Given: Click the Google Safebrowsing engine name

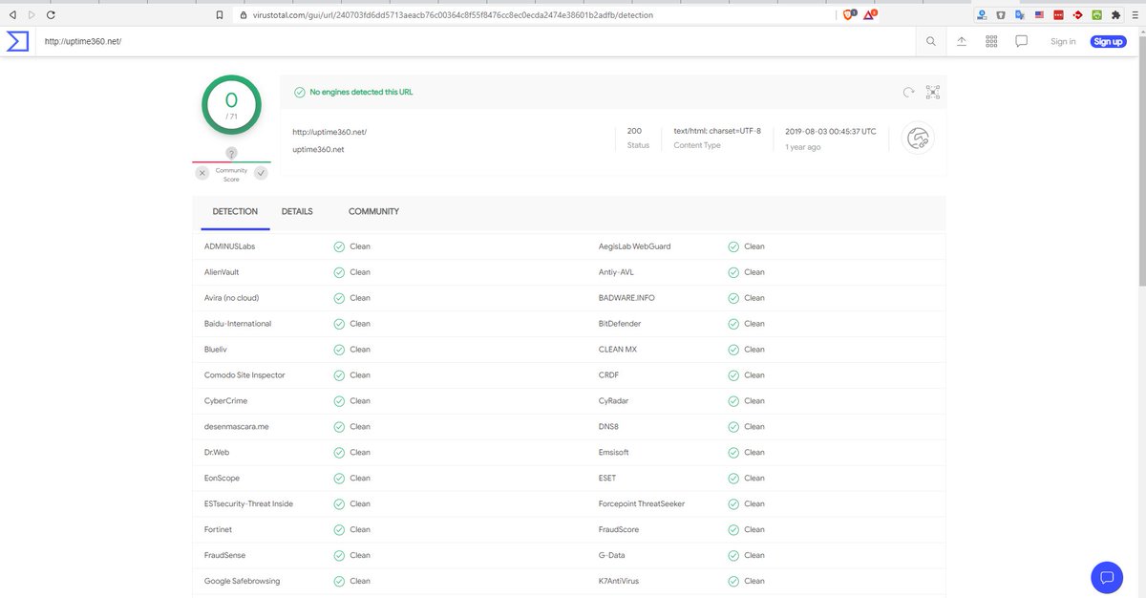Looking at the screenshot, I should (x=242, y=582).
